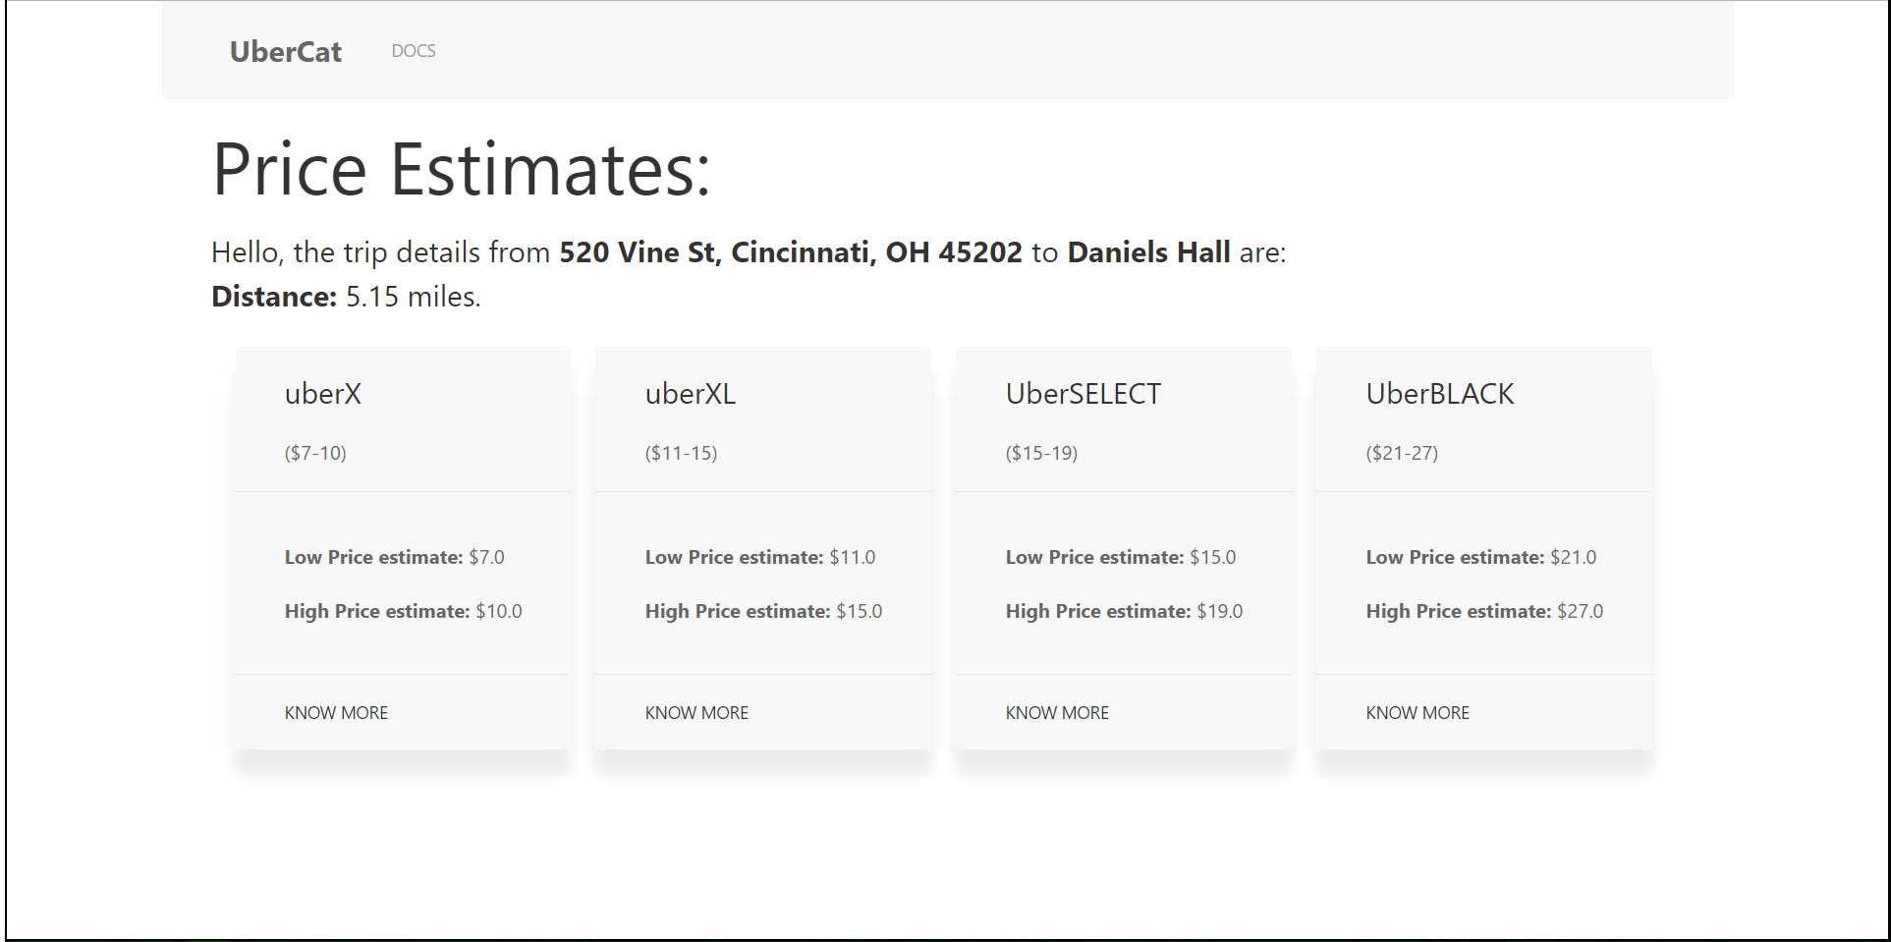1891x942 pixels.
Task: Click the 520 Vine St origin address
Action: click(x=791, y=252)
